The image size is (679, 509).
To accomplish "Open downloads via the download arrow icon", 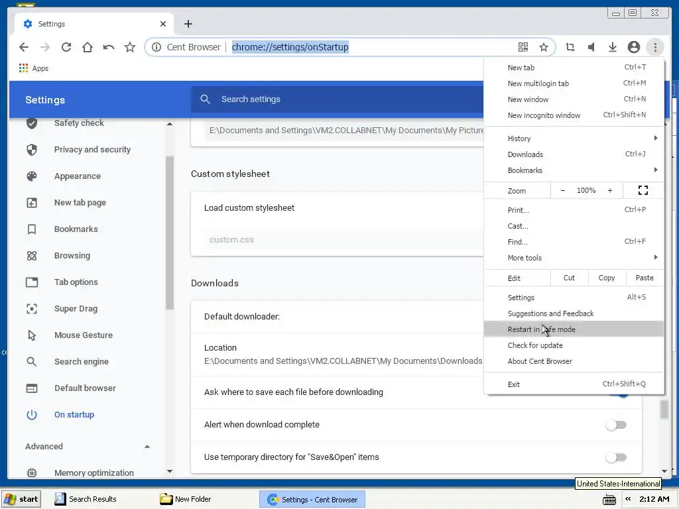I will (612, 47).
